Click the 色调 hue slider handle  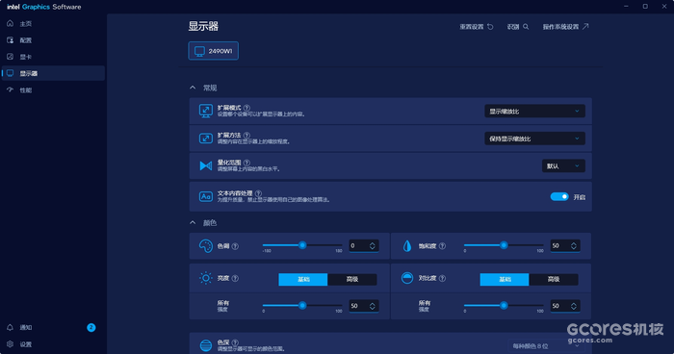(x=302, y=245)
